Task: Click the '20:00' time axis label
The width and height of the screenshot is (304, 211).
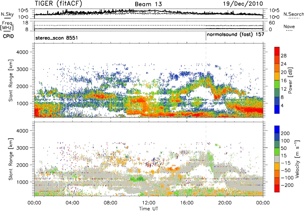Action: 225,203
